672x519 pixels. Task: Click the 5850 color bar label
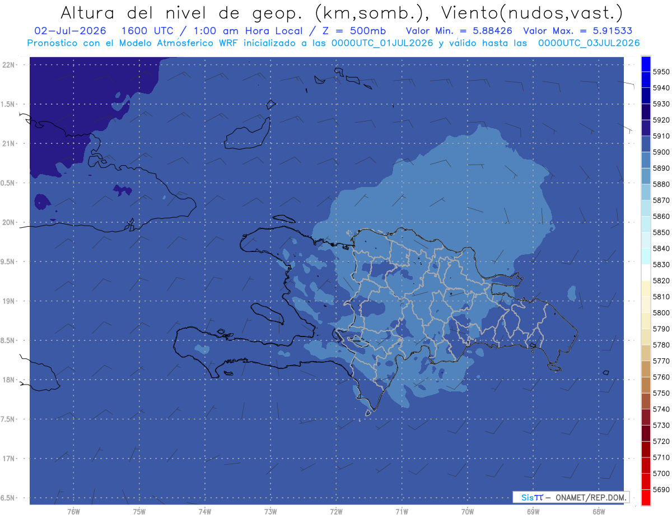click(661, 232)
